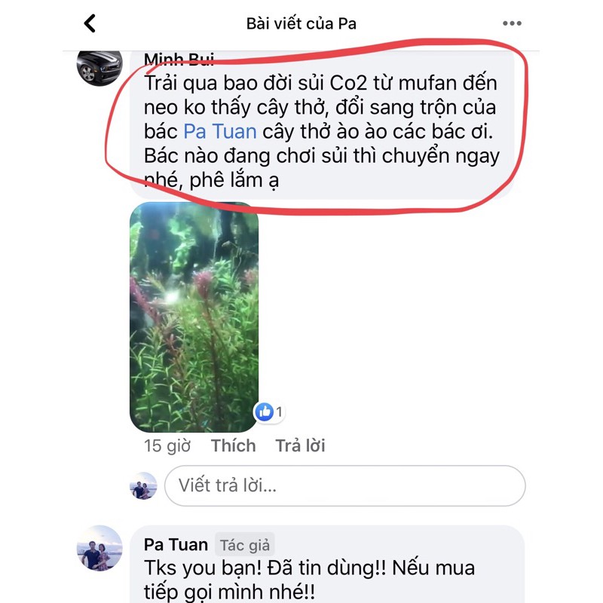Image resolution: width=603 pixels, height=603 pixels.
Task: Tap the 15 giờ timestamp
Action: click(x=167, y=445)
